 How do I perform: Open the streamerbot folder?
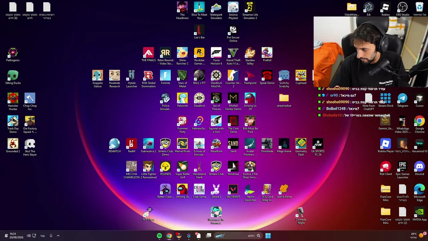coord(284,100)
